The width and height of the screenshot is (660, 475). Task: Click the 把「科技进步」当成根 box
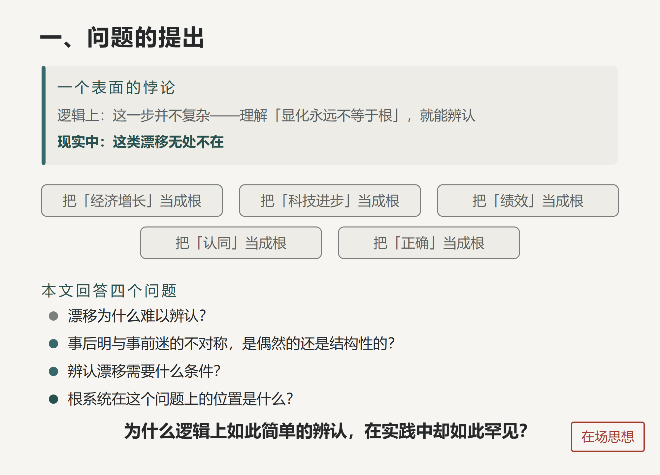330,201
